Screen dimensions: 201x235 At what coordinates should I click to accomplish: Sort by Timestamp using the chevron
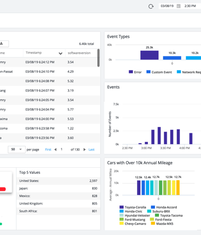click(x=61, y=53)
